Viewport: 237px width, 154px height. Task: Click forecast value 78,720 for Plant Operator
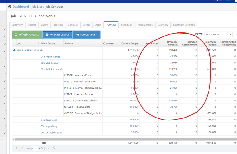click(x=174, y=107)
